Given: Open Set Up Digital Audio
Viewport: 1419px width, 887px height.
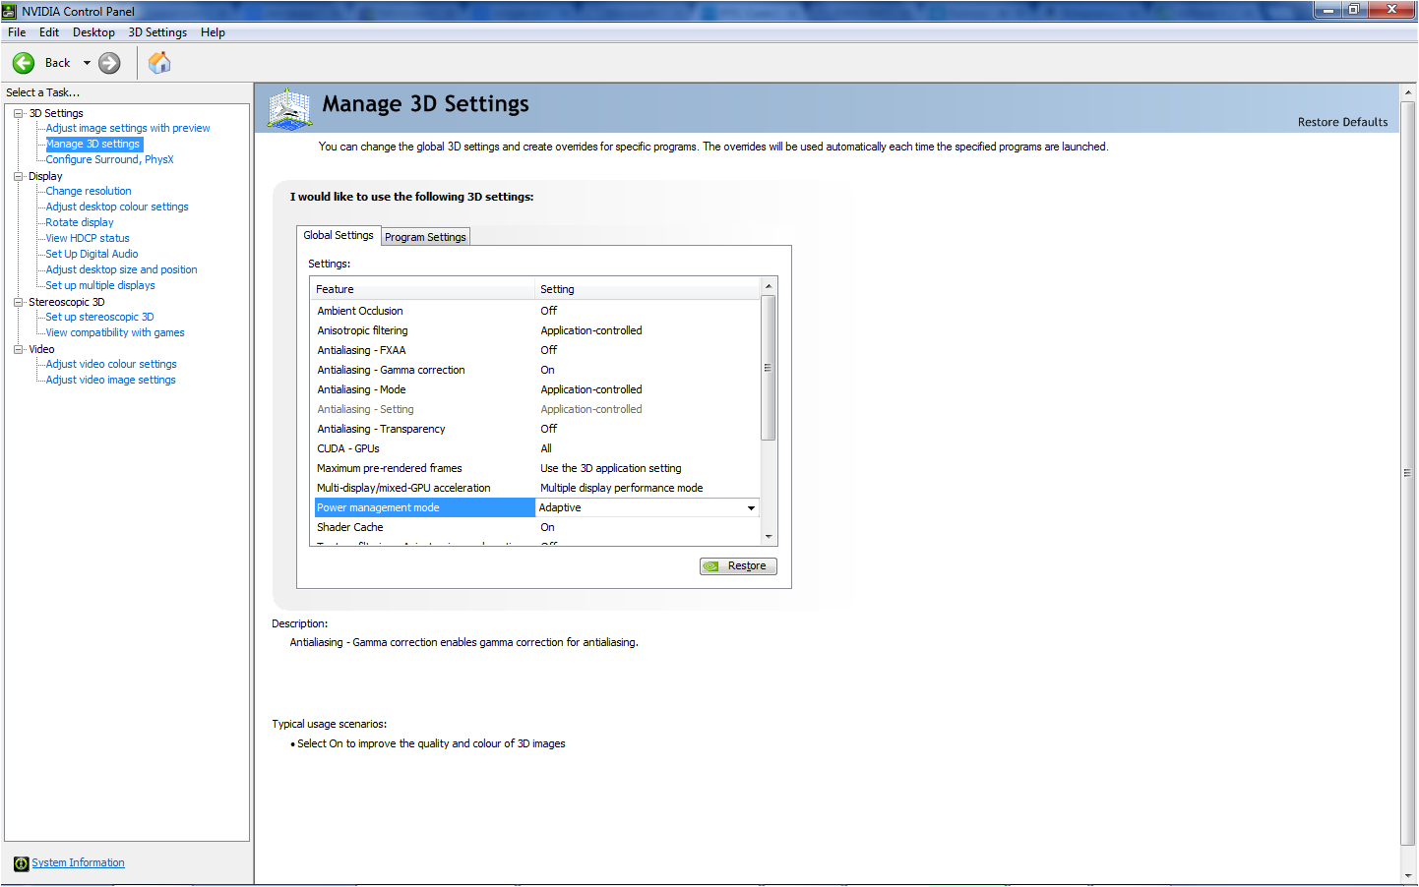Looking at the screenshot, I should 92,254.
